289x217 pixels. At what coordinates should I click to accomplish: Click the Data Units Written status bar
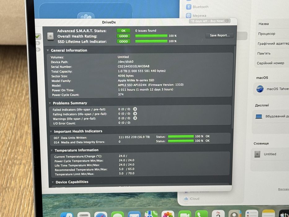click(181, 136)
